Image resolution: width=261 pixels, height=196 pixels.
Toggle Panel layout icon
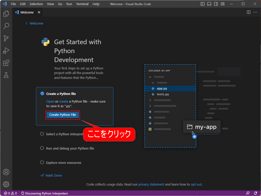coord(209,4)
